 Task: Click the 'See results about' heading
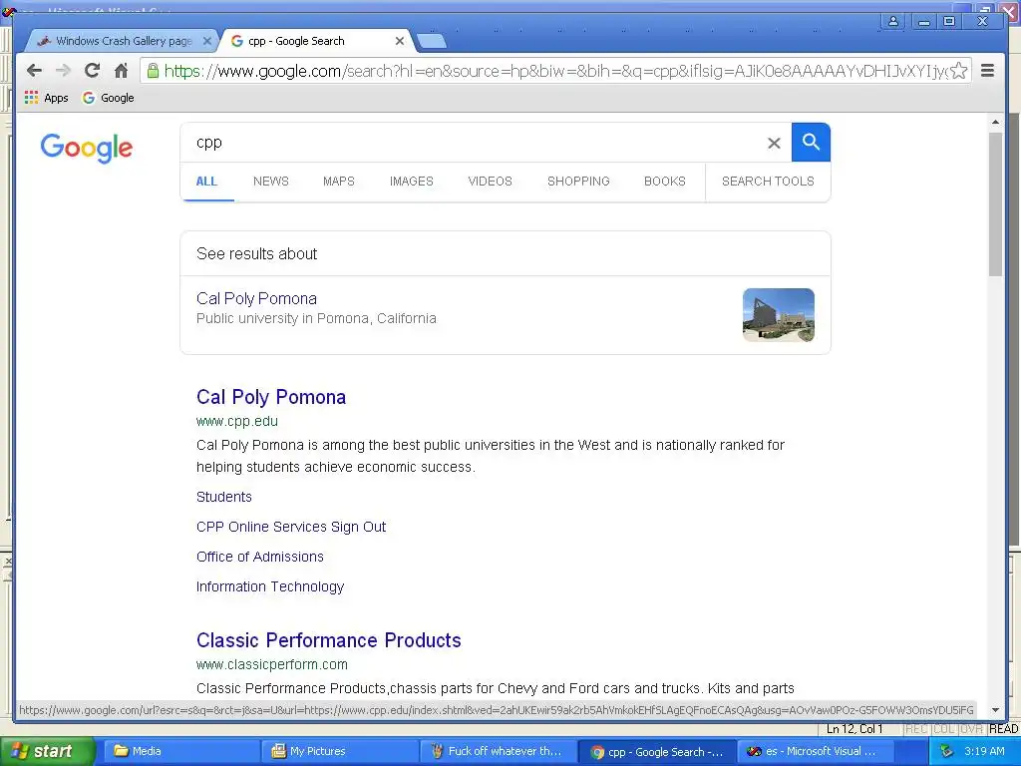(256, 254)
